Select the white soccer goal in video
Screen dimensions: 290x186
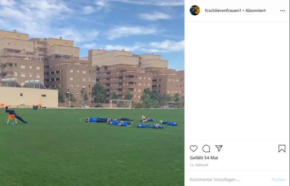point(121,104)
